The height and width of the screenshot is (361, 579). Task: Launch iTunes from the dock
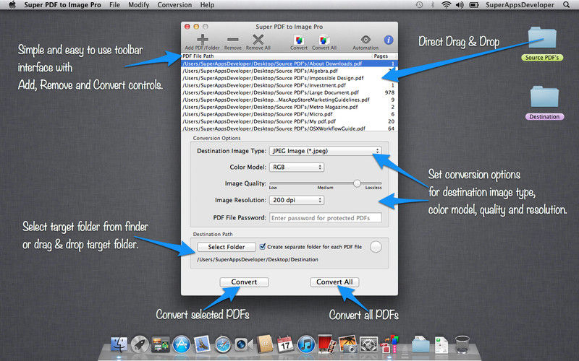[306, 345]
